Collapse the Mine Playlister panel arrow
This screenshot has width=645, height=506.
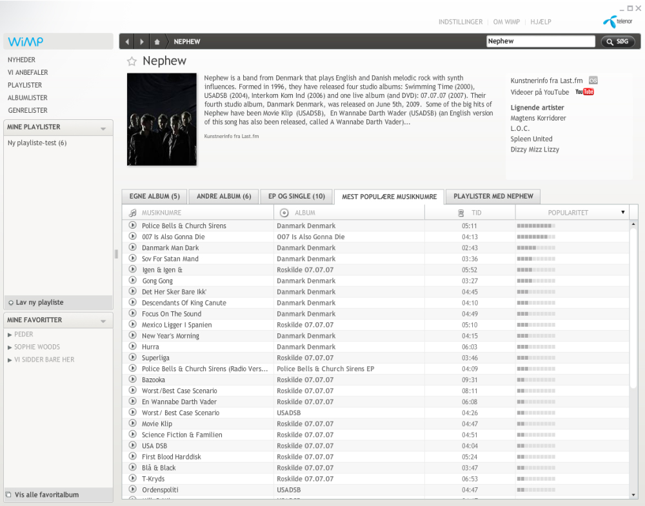103,129
